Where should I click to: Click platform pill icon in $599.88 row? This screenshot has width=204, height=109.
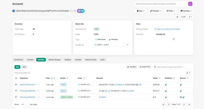tap(166, 85)
